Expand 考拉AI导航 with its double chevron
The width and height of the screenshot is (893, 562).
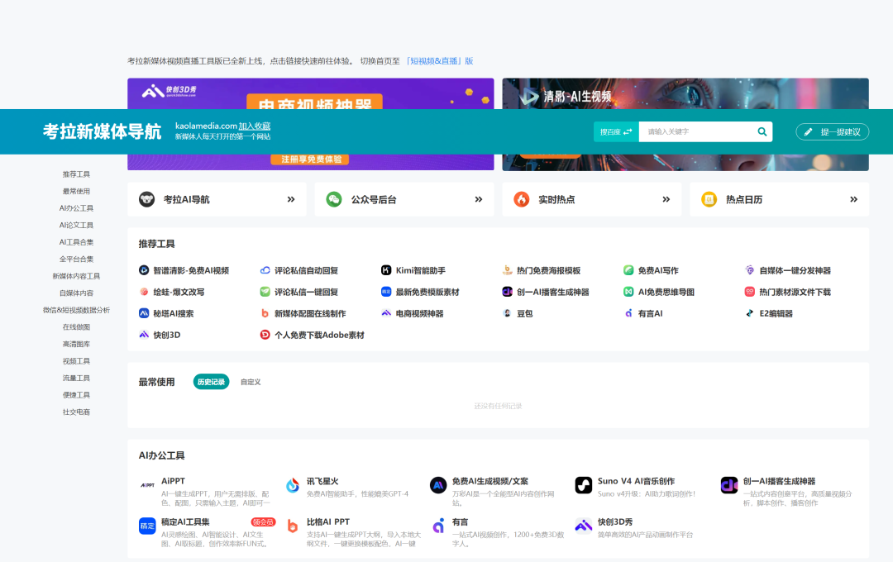click(x=291, y=199)
